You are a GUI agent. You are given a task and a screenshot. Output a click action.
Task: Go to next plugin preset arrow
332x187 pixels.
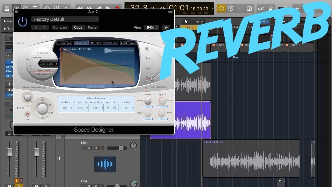pyautogui.click(x=44, y=27)
